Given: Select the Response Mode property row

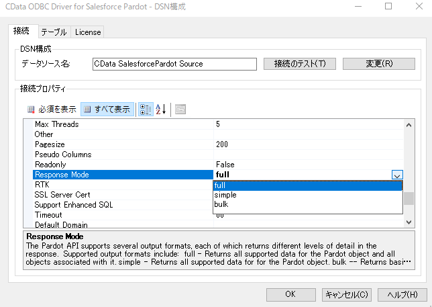Looking at the screenshot, I should tap(123, 175).
